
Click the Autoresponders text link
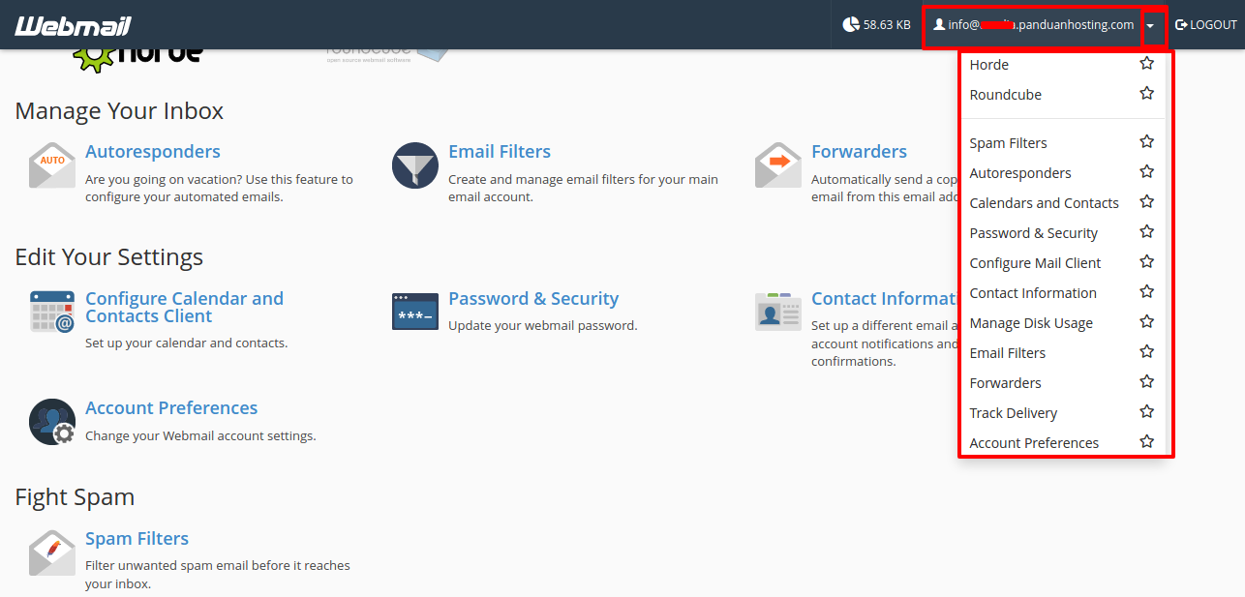(x=152, y=151)
